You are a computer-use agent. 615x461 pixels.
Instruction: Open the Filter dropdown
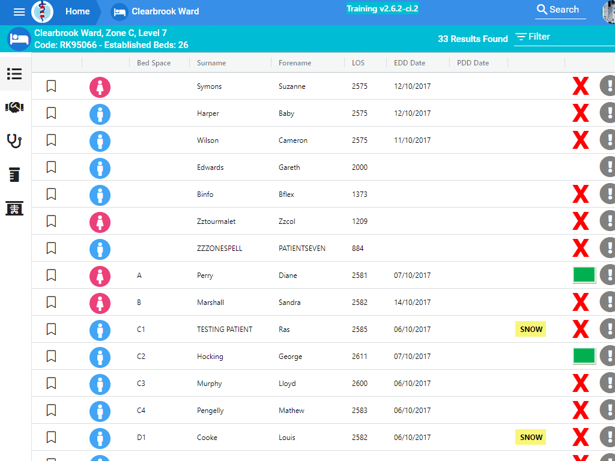(x=565, y=37)
